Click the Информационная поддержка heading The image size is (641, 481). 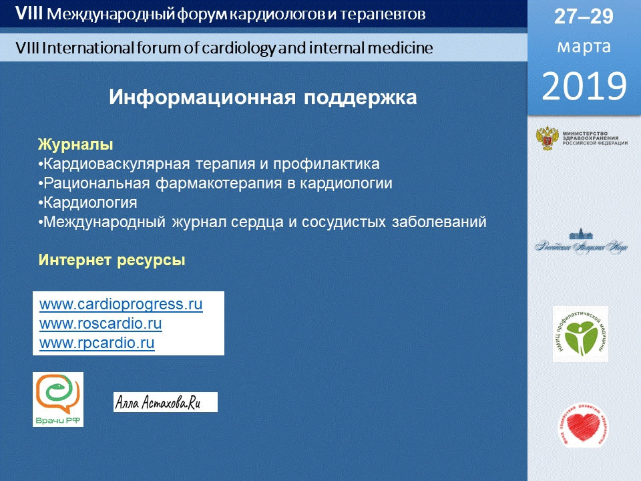(x=263, y=98)
